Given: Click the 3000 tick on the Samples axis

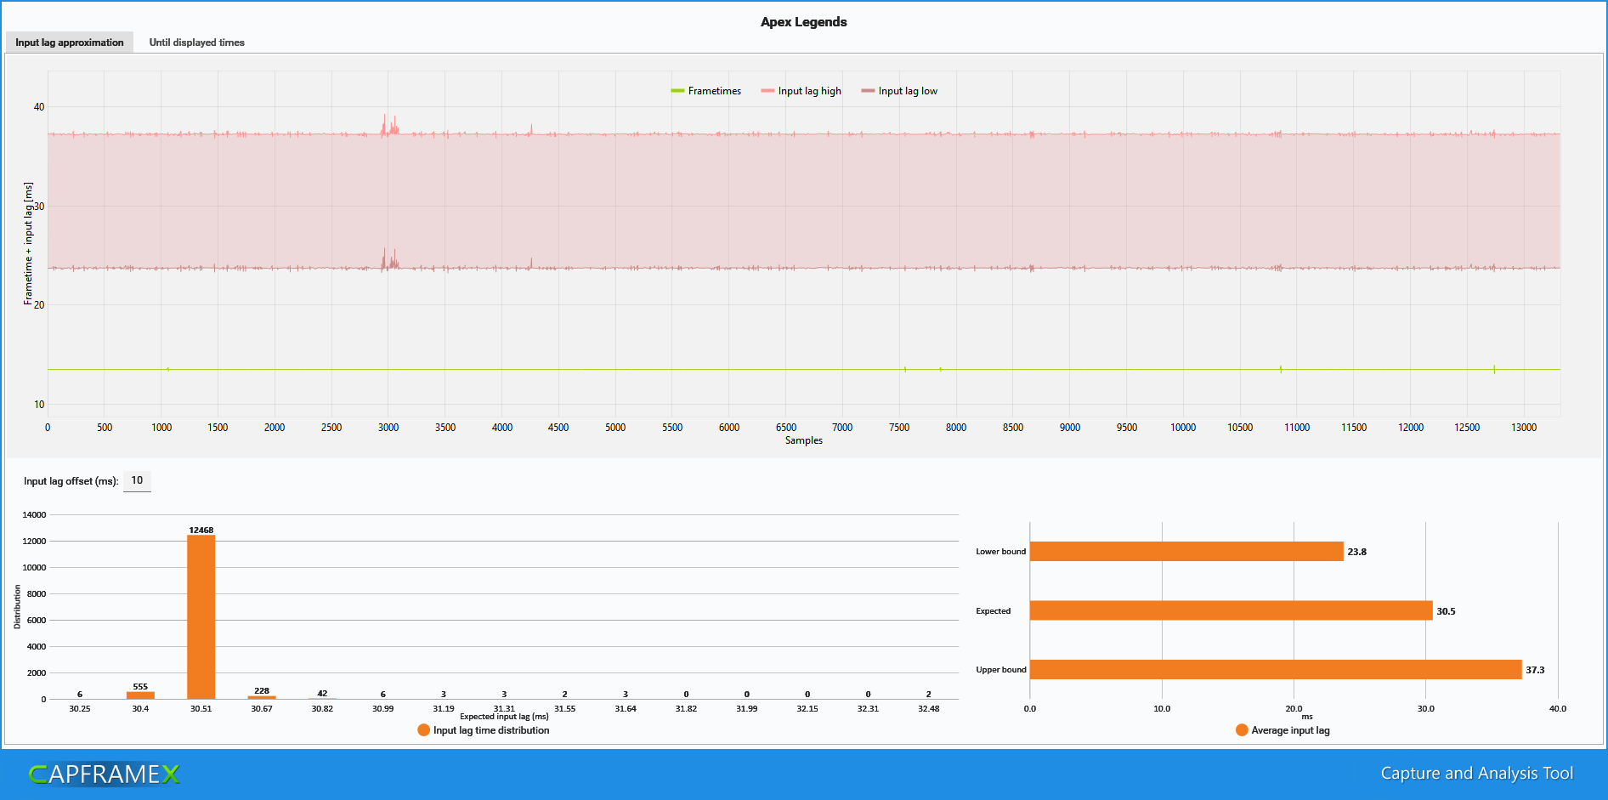Looking at the screenshot, I should point(388,428).
